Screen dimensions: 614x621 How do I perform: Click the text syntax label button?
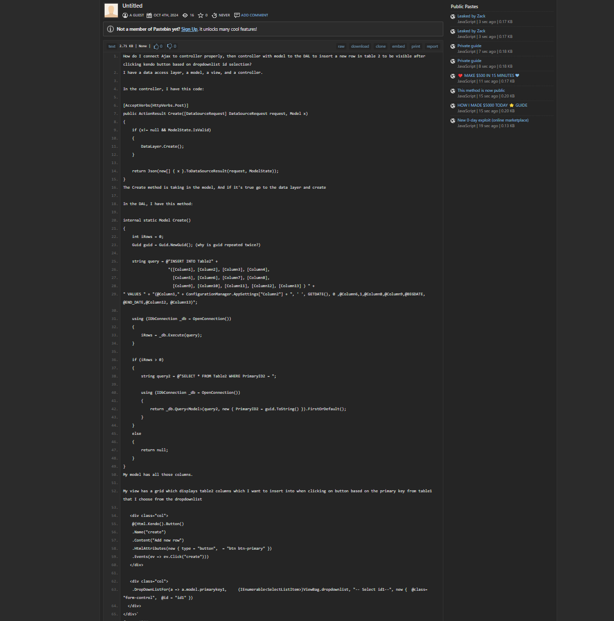112,46
